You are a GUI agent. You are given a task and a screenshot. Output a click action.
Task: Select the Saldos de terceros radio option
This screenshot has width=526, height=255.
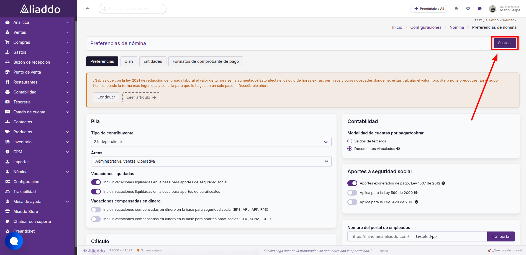coord(350,141)
